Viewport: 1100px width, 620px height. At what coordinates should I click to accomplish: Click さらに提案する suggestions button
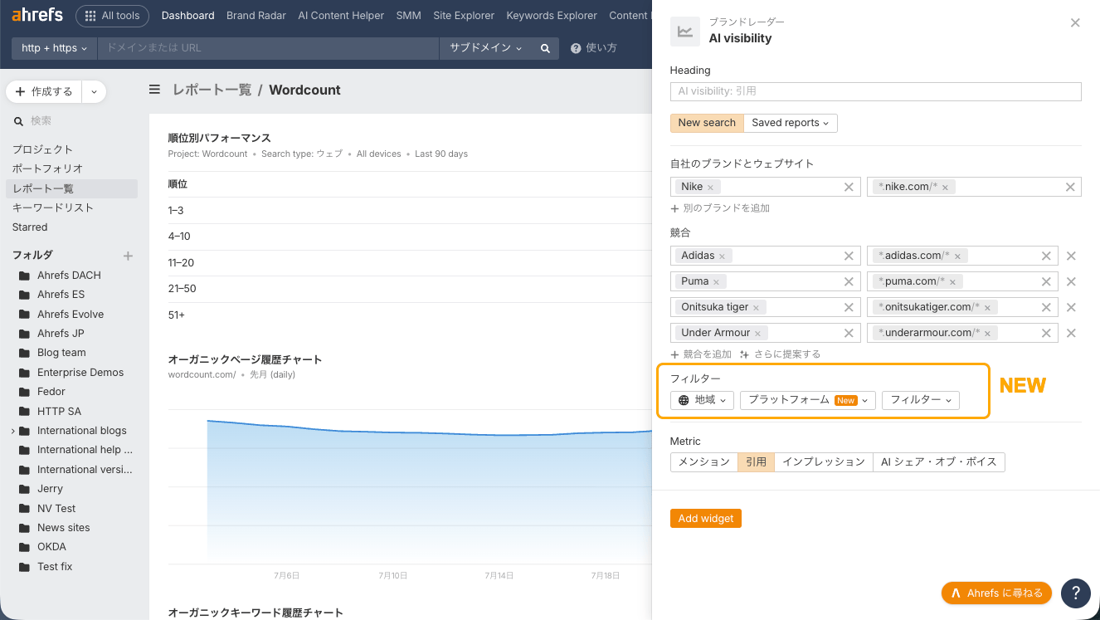tap(780, 354)
